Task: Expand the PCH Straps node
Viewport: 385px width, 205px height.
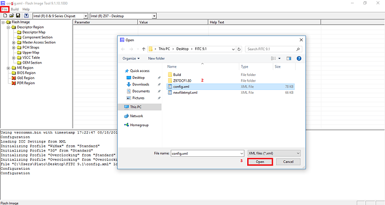Action: (14, 47)
